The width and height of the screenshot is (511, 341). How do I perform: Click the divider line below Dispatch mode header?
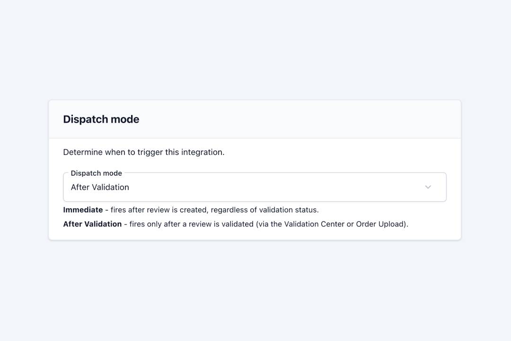[255, 138]
